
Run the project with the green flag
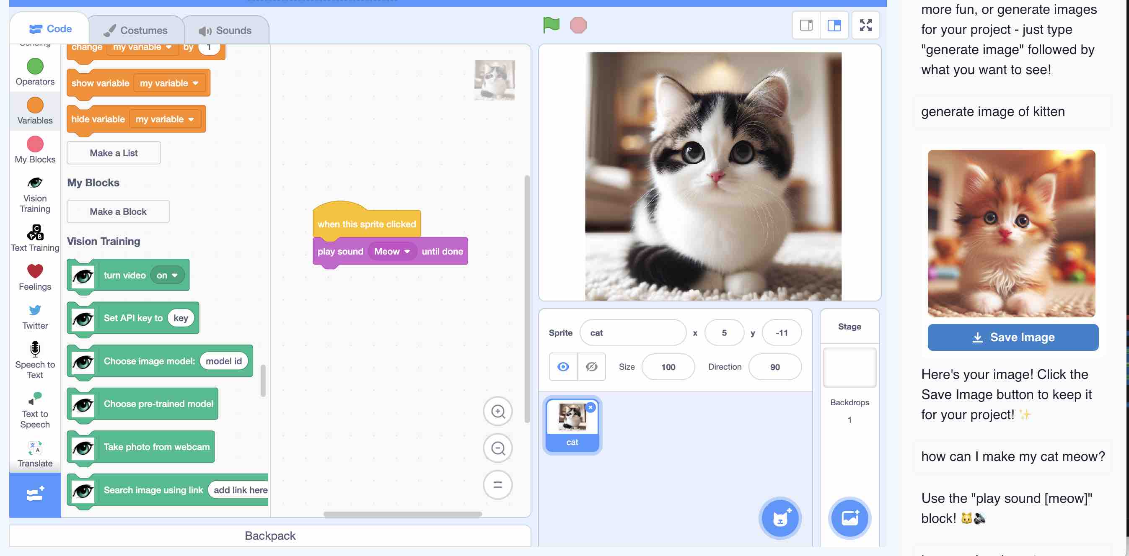551,25
